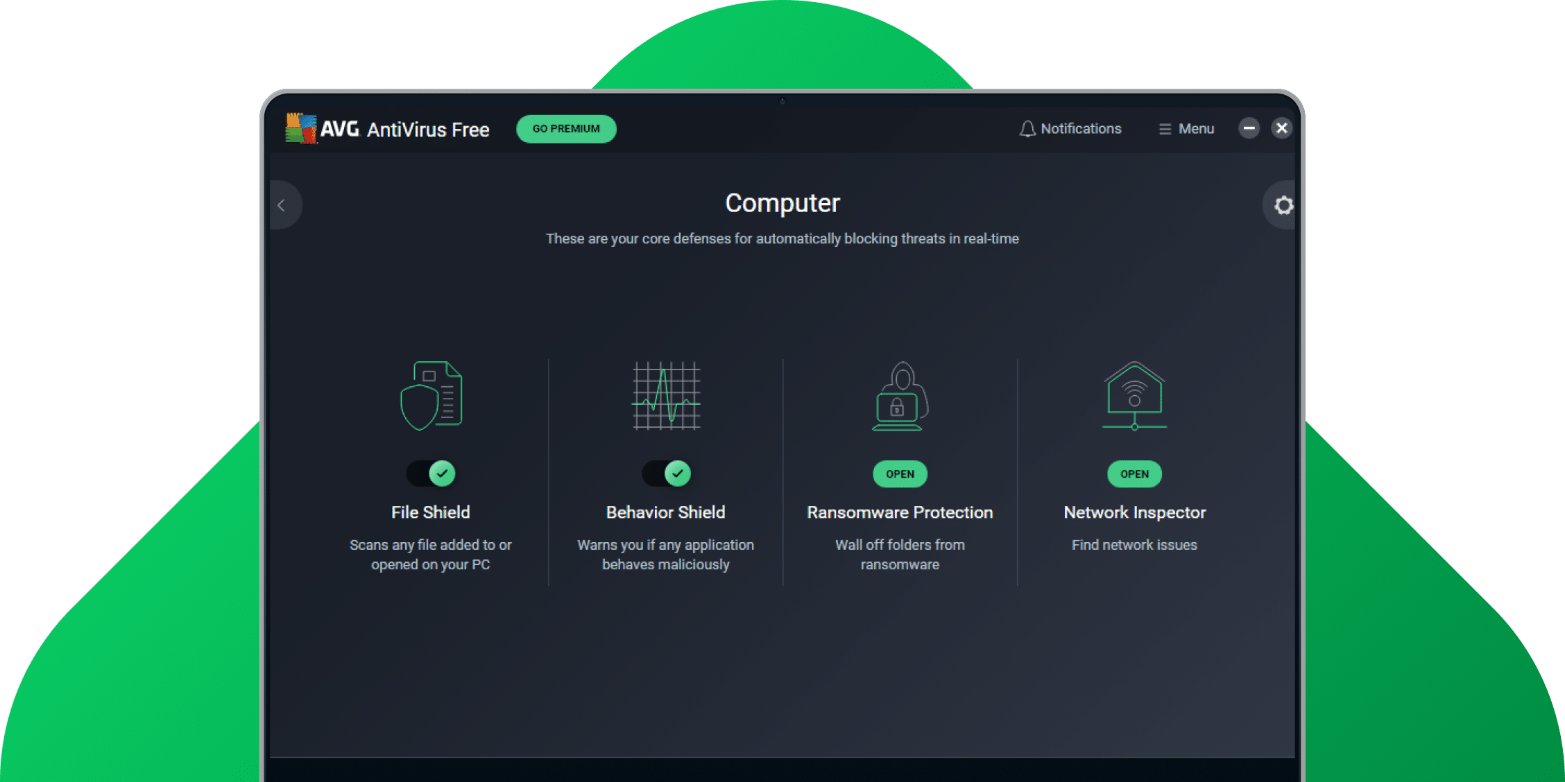Click the Network Inspector house icon
This screenshot has height=782, width=1565.
(1135, 396)
